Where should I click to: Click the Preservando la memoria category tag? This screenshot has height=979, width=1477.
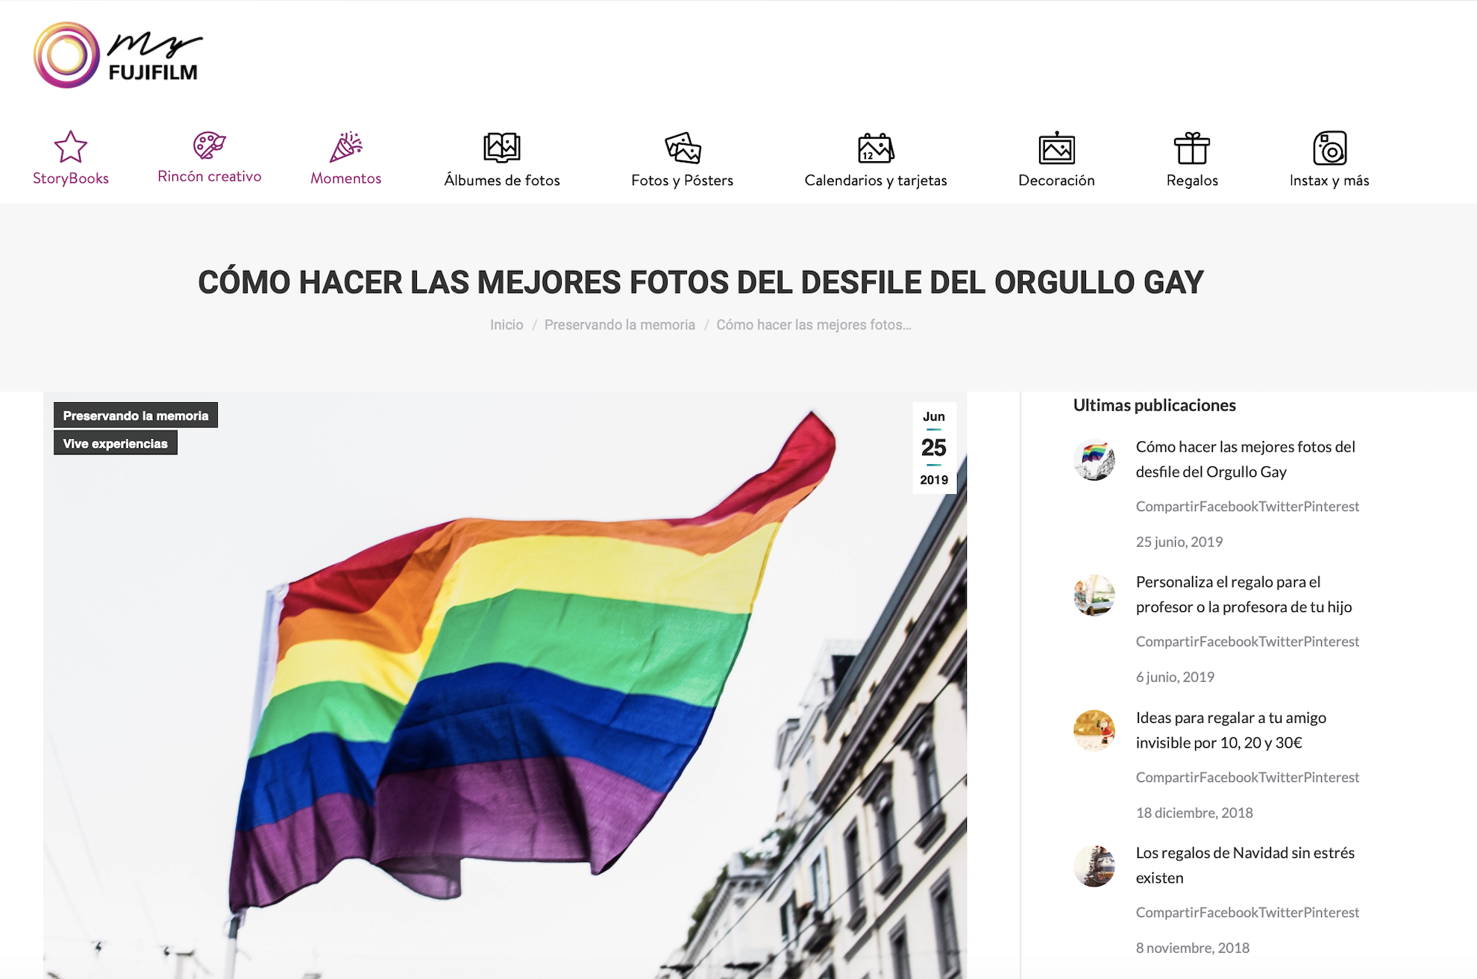coord(136,416)
